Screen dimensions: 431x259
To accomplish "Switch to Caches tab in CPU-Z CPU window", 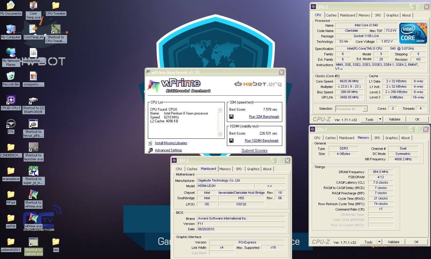I will click(x=331, y=15).
